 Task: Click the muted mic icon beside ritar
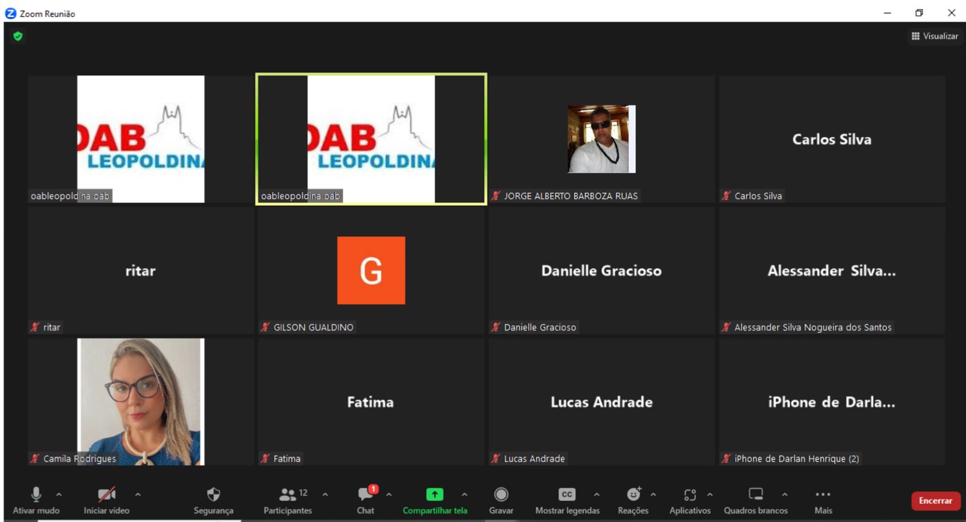[x=35, y=327]
